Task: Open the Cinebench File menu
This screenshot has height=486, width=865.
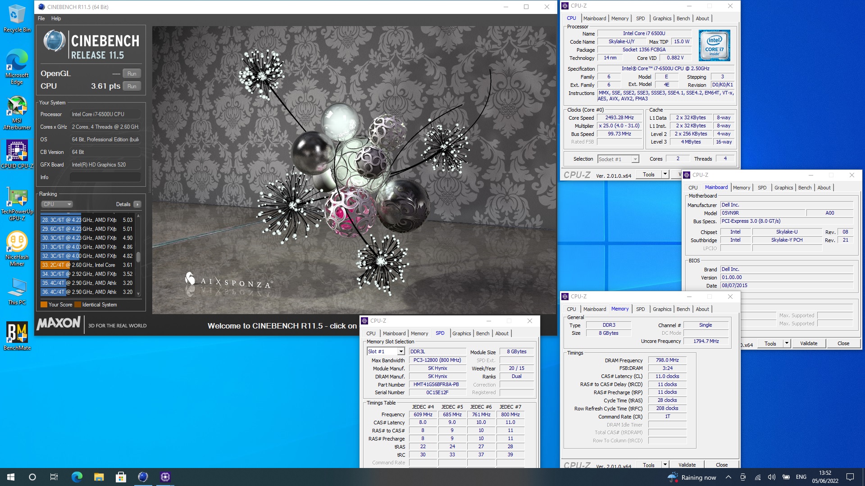Action: point(41,18)
